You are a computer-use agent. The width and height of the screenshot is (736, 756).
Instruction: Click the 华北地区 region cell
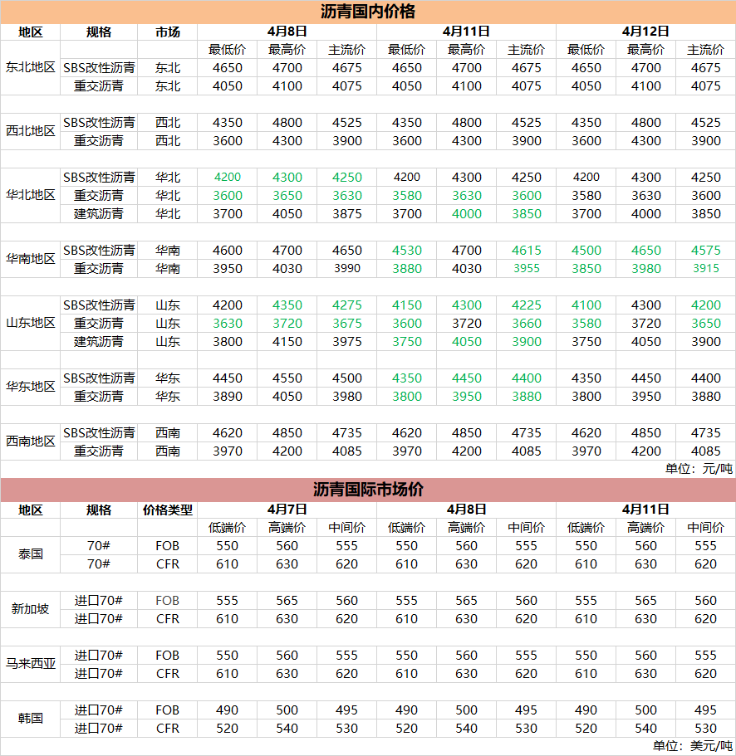pos(31,195)
